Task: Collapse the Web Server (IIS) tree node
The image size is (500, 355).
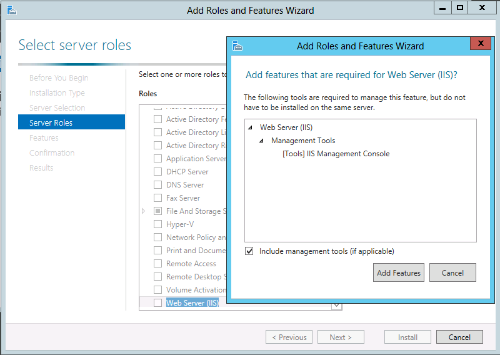Action: coord(251,127)
